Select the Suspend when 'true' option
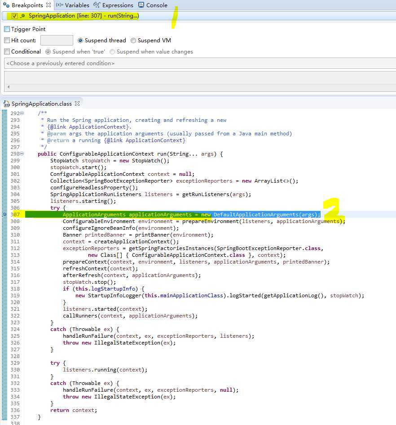The height and width of the screenshot is (425, 396). coord(48,52)
